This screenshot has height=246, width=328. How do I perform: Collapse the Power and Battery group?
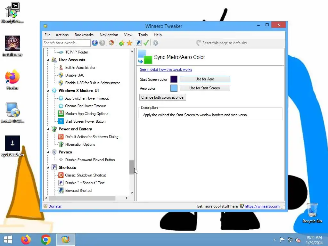pos(48,129)
